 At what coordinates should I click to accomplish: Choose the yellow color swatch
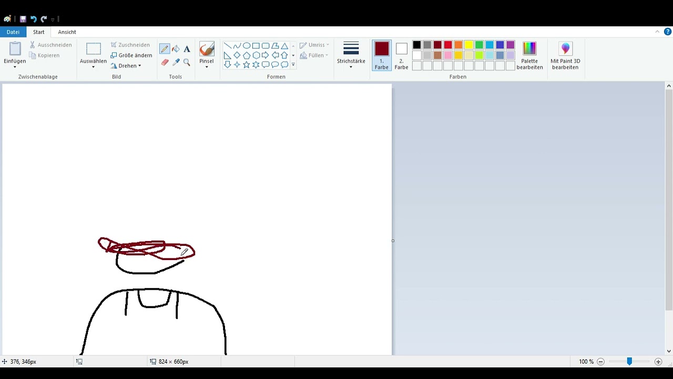click(x=468, y=45)
